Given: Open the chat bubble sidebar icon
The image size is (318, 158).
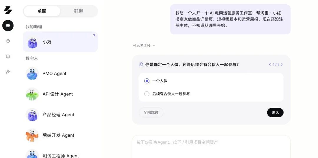Looking at the screenshot, I should click(8, 26).
